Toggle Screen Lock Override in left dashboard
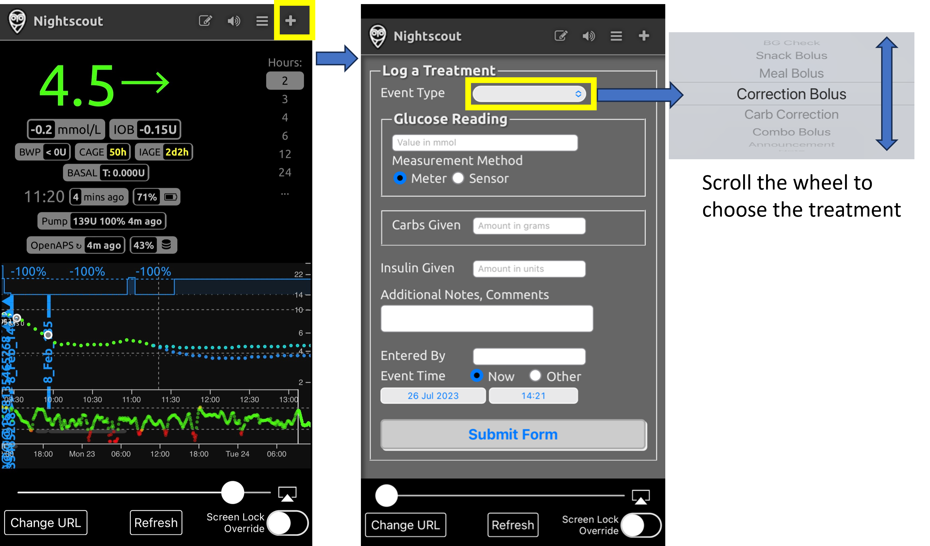This screenshot has width=930, height=546. (x=288, y=523)
